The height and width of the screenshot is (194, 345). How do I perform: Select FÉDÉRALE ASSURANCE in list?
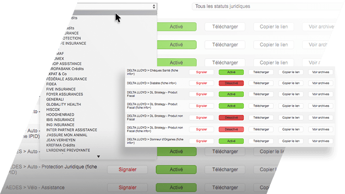pos(67,79)
